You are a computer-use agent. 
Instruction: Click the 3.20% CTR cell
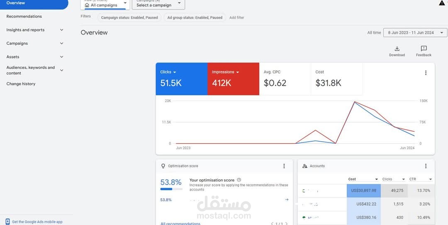[x=421, y=204]
